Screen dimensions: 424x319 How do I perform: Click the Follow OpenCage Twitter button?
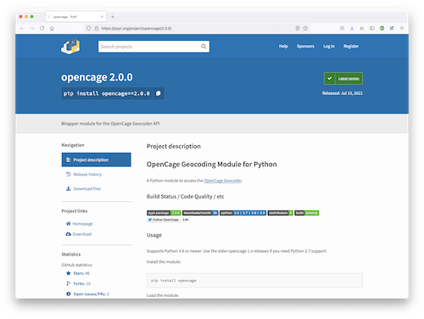(x=164, y=220)
